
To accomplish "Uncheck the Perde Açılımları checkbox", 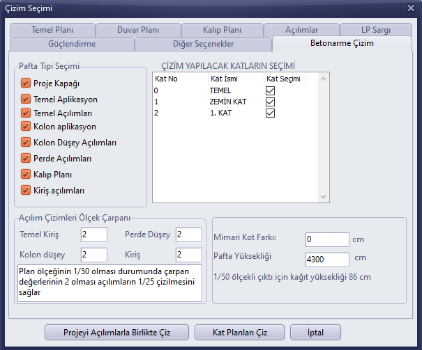I will click(x=26, y=159).
